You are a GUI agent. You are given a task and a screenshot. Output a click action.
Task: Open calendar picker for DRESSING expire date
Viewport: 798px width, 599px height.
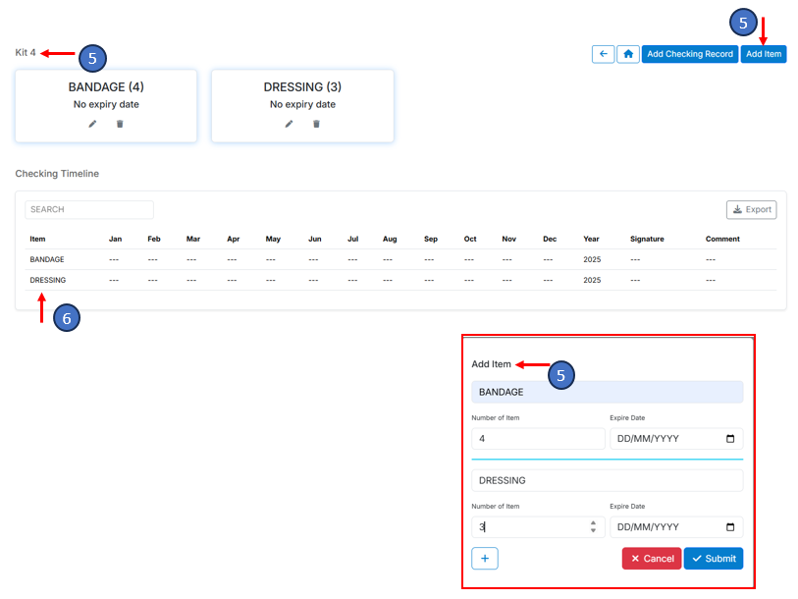tap(729, 527)
